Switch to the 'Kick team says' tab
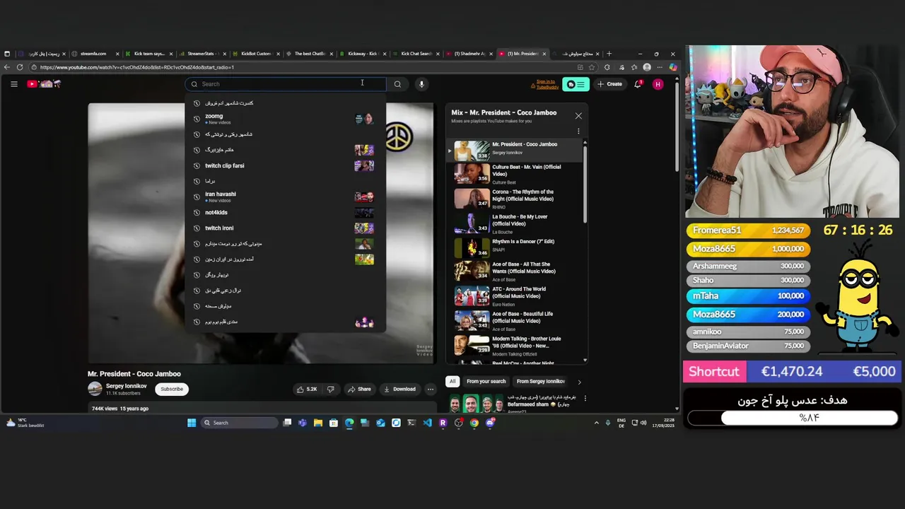 (x=148, y=54)
